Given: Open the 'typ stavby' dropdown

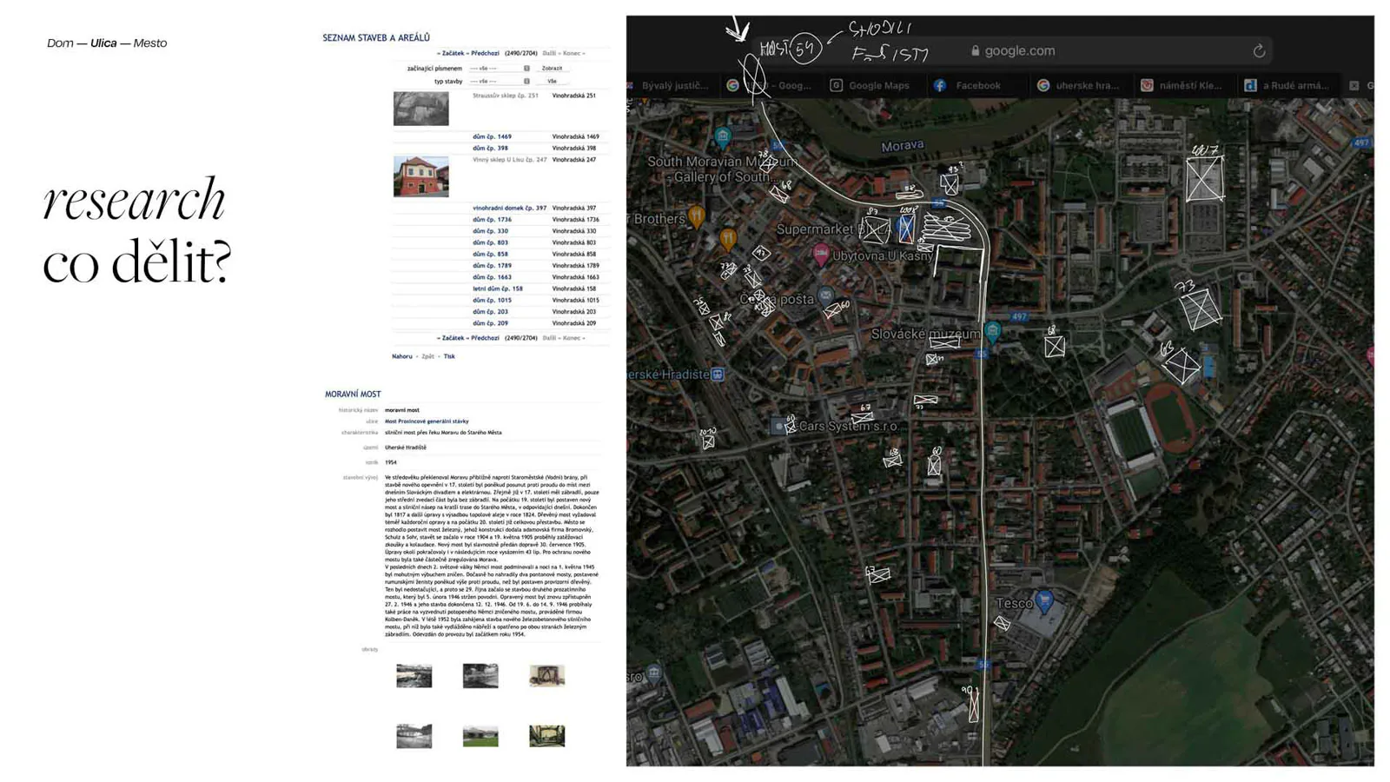Looking at the screenshot, I should 500,81.
